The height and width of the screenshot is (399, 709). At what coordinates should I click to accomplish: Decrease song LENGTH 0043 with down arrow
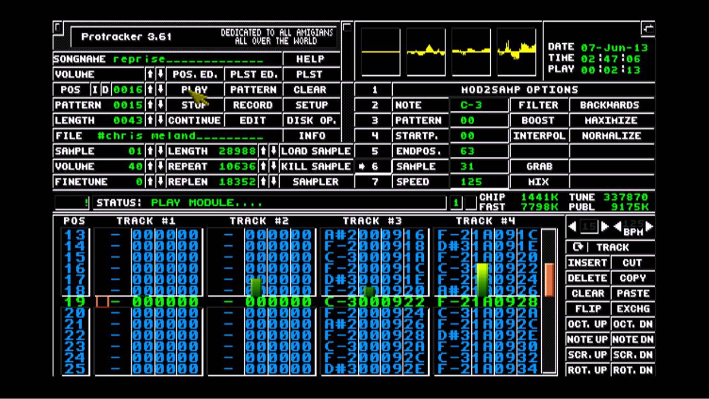point(160,120)
